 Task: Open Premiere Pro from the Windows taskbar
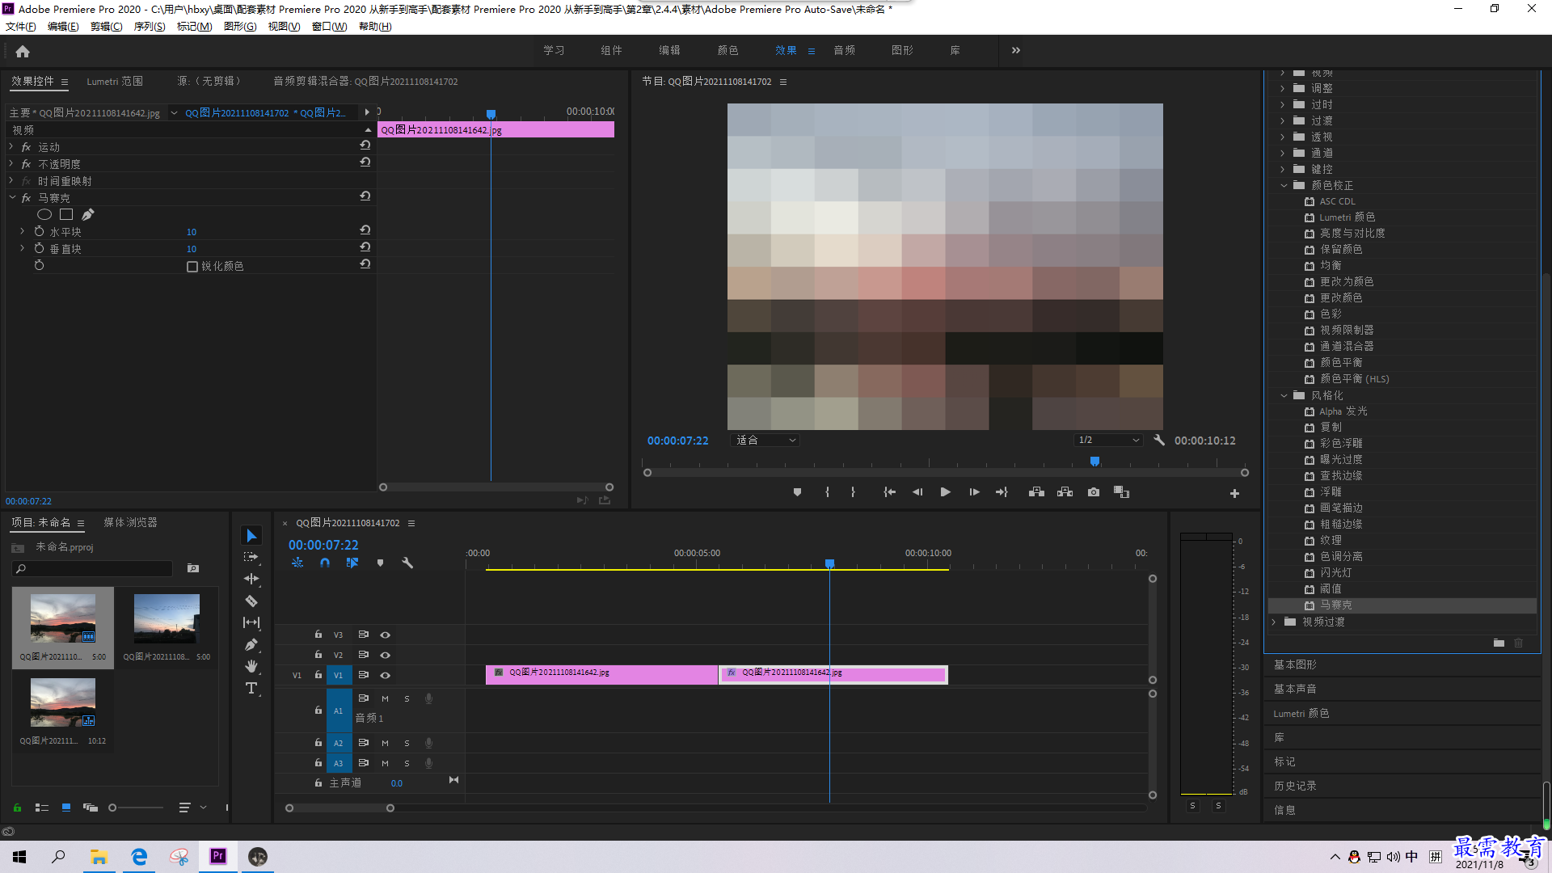[218, 856]
